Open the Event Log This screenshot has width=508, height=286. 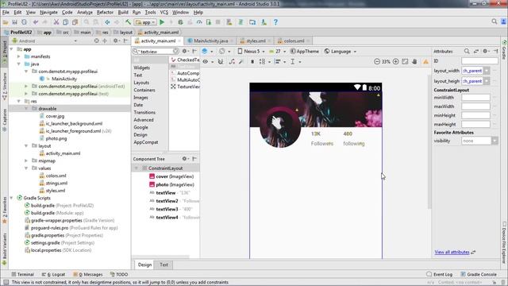pyautogui.click(x=440, y=274)
